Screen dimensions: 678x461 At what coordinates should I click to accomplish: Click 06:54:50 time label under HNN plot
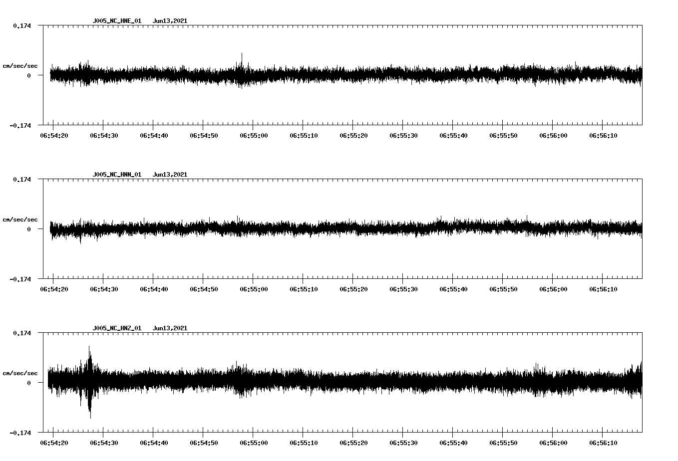click(204, 289)
